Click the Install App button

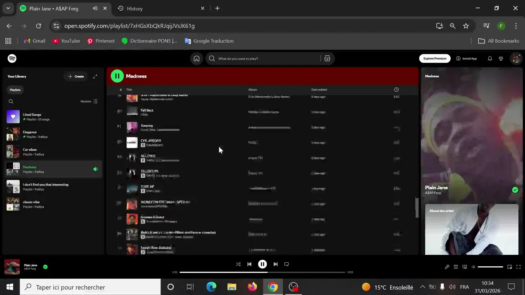(466, 59)
